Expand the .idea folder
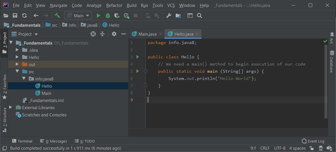This screenshot has height=152, width=336. (x=17, y=50)
